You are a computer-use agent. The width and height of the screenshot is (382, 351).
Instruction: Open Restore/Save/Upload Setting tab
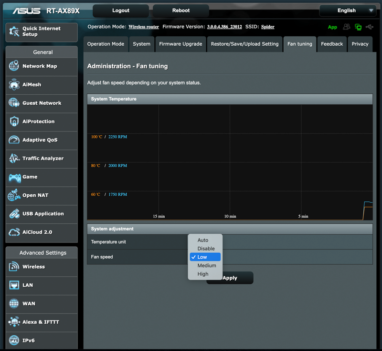(x=244, y=44)
